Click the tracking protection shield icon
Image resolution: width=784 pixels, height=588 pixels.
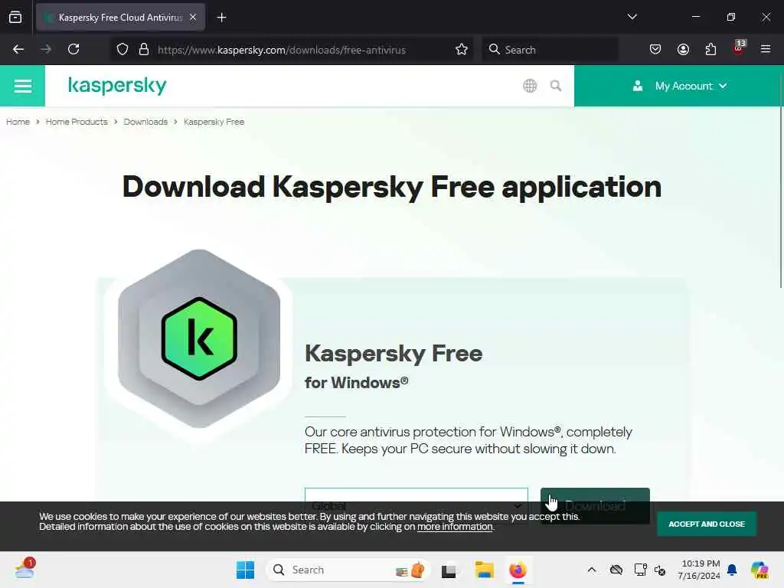pyautogui.click(x=122, y=50)
